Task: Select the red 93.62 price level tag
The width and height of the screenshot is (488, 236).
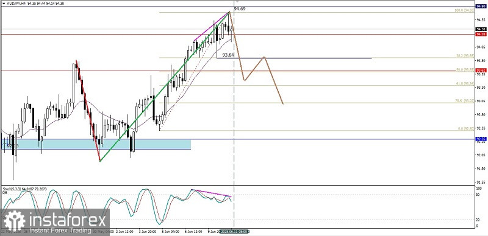Action: click(481, 70)
